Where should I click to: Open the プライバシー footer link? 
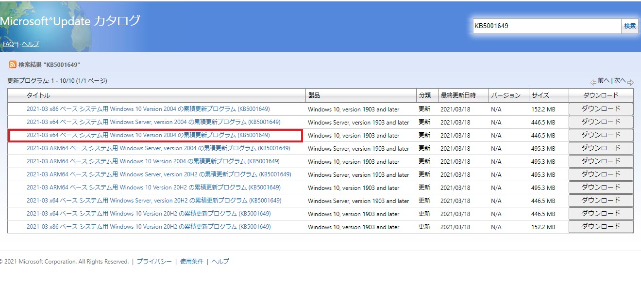pyautogui.click(x=154, y=262)
